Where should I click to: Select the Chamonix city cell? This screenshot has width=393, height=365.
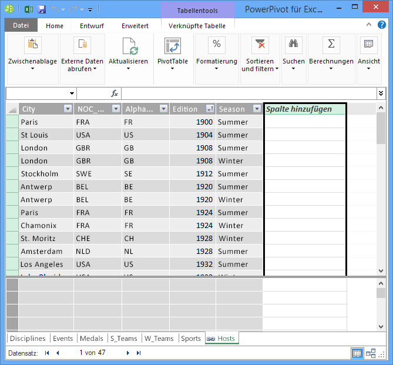46,225
